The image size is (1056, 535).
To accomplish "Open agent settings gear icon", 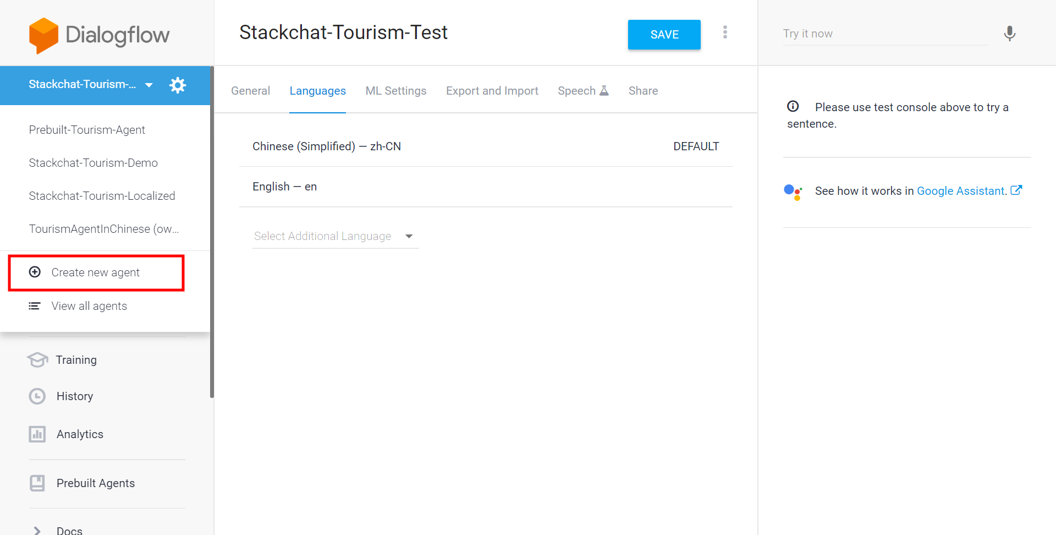I will pyautogui.click(x=178, y=85).
